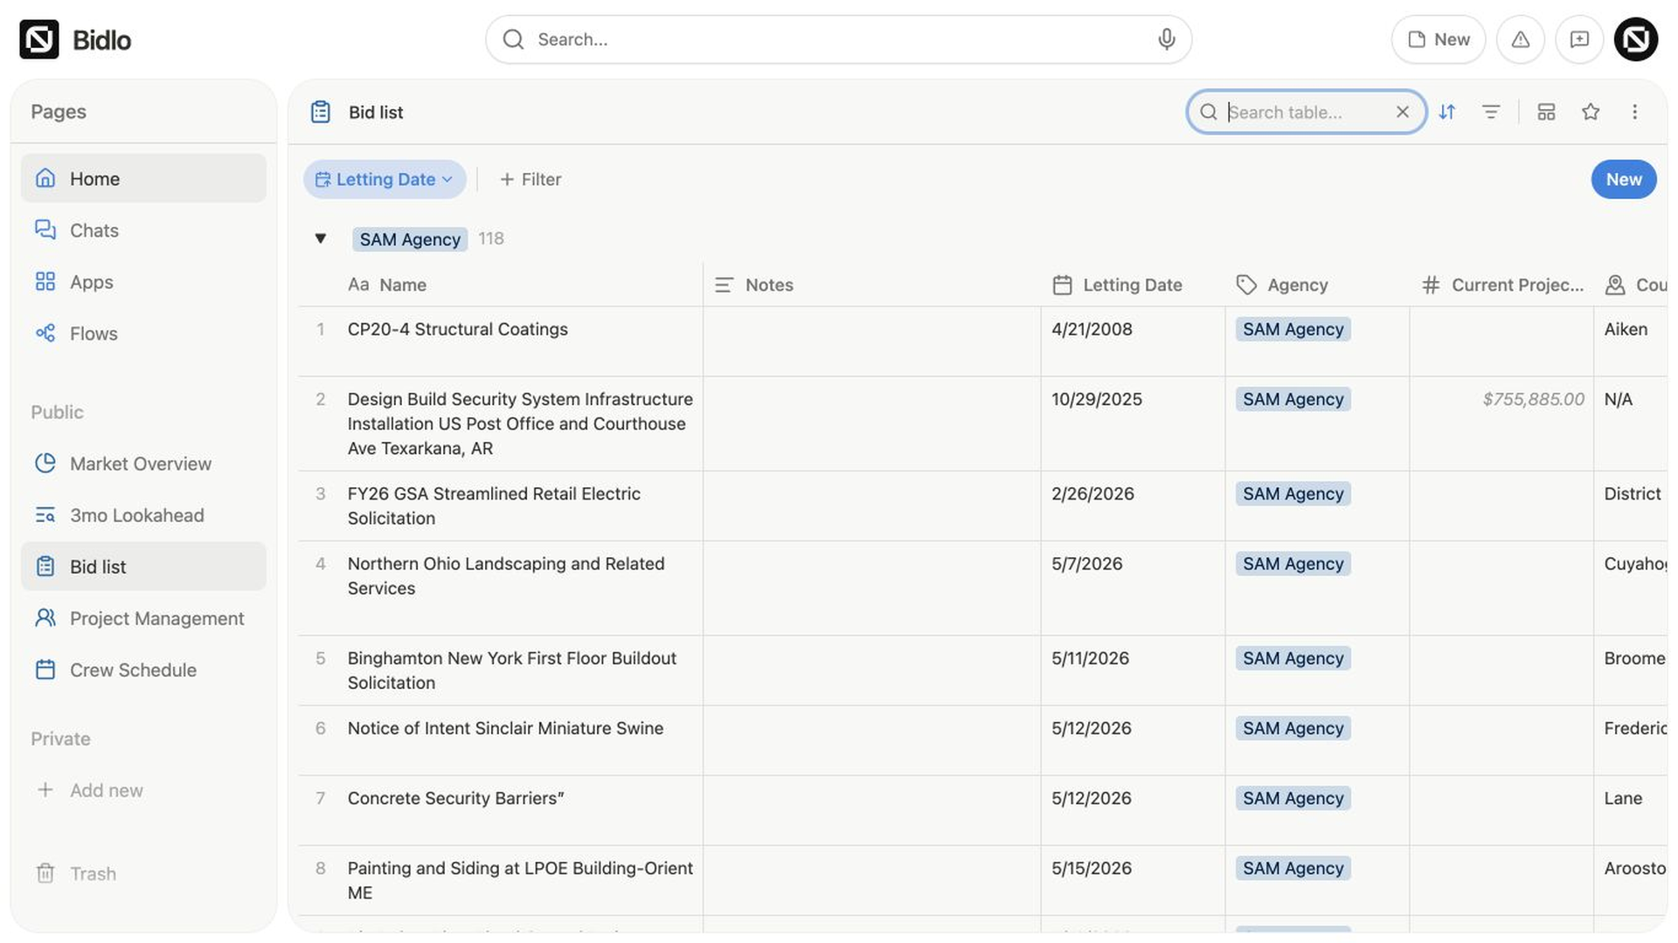Open 3mo Lookahead page
The height and width of the screenshot is (943, 1678).
(143, 514)
